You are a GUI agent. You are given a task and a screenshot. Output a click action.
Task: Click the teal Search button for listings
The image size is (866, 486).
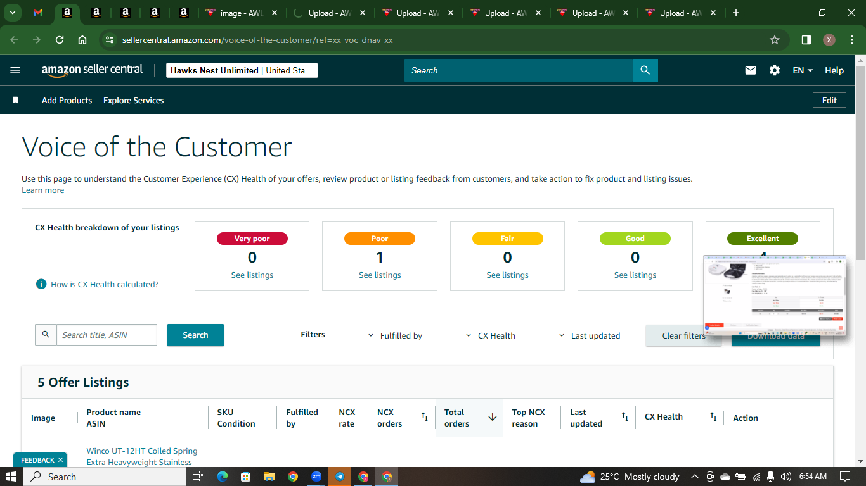click(x=195, y=335)
